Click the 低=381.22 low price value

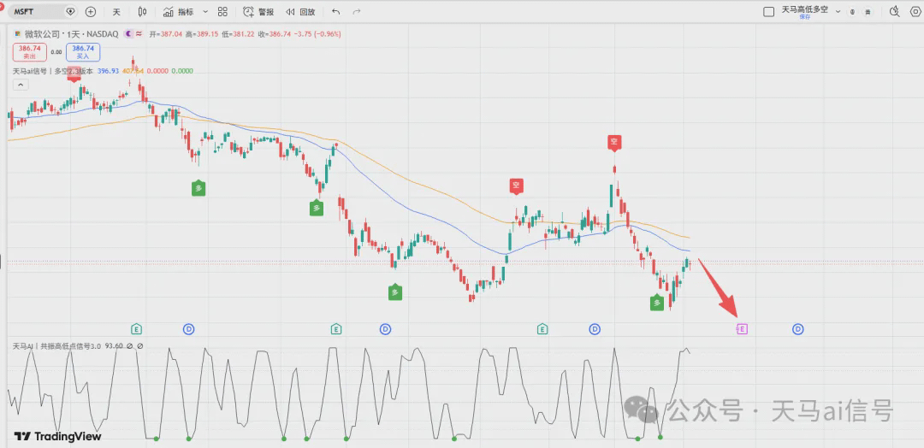pos(238,34)
